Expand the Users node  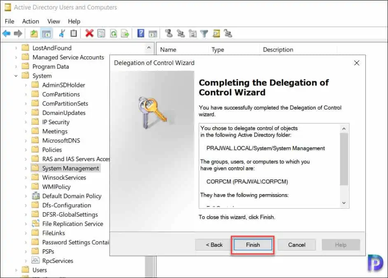(16, 270)
